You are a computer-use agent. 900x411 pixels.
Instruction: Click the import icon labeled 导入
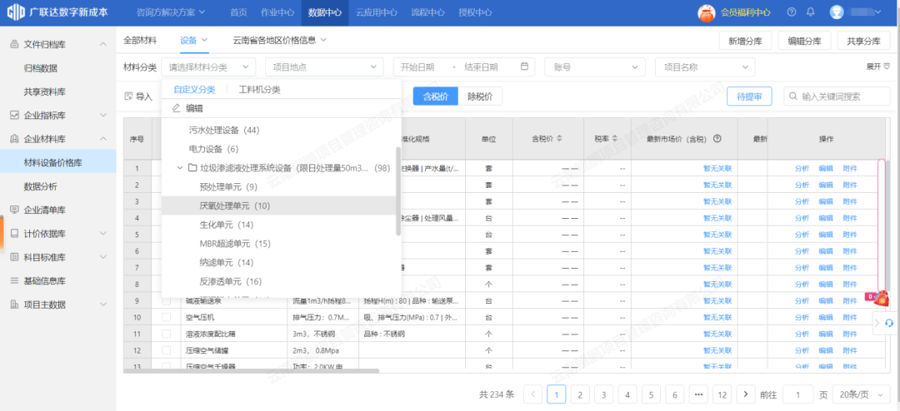coord(129,97)
